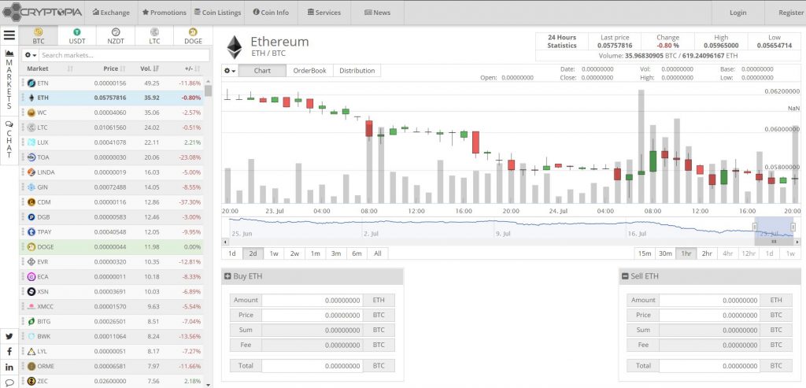Viewport: 806px width, 388px height.
Task: Sort markets by Market name column
Action: (x=50, y=68)
